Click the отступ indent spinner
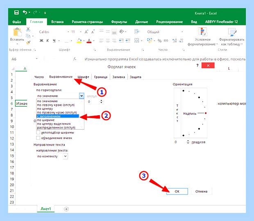254x221 pixels. [101, 102]
